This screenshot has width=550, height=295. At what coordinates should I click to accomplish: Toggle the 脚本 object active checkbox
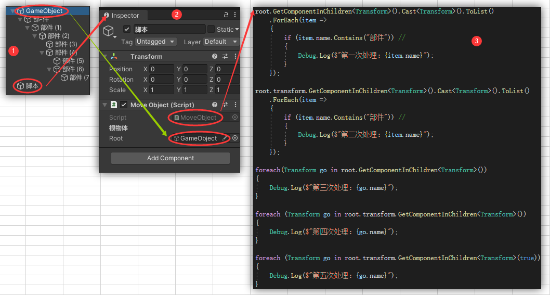(127, 29)
